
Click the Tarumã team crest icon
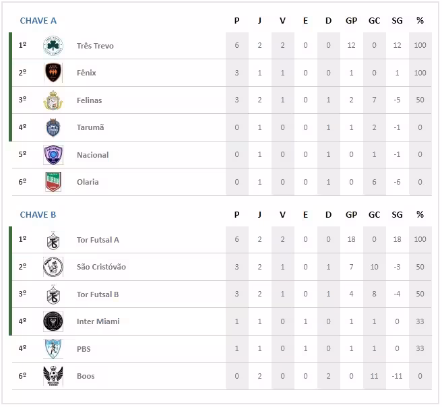[x=53, y=127]
